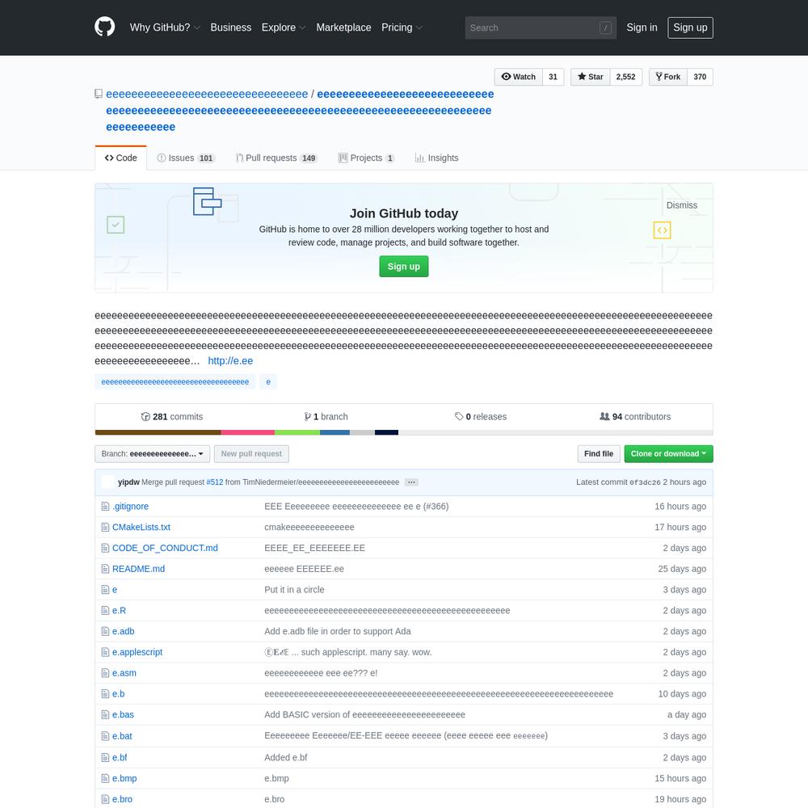The width and height of the screenshot is (808, 808).
Task: Click the pink language bar segment
Action: point(248,432)
